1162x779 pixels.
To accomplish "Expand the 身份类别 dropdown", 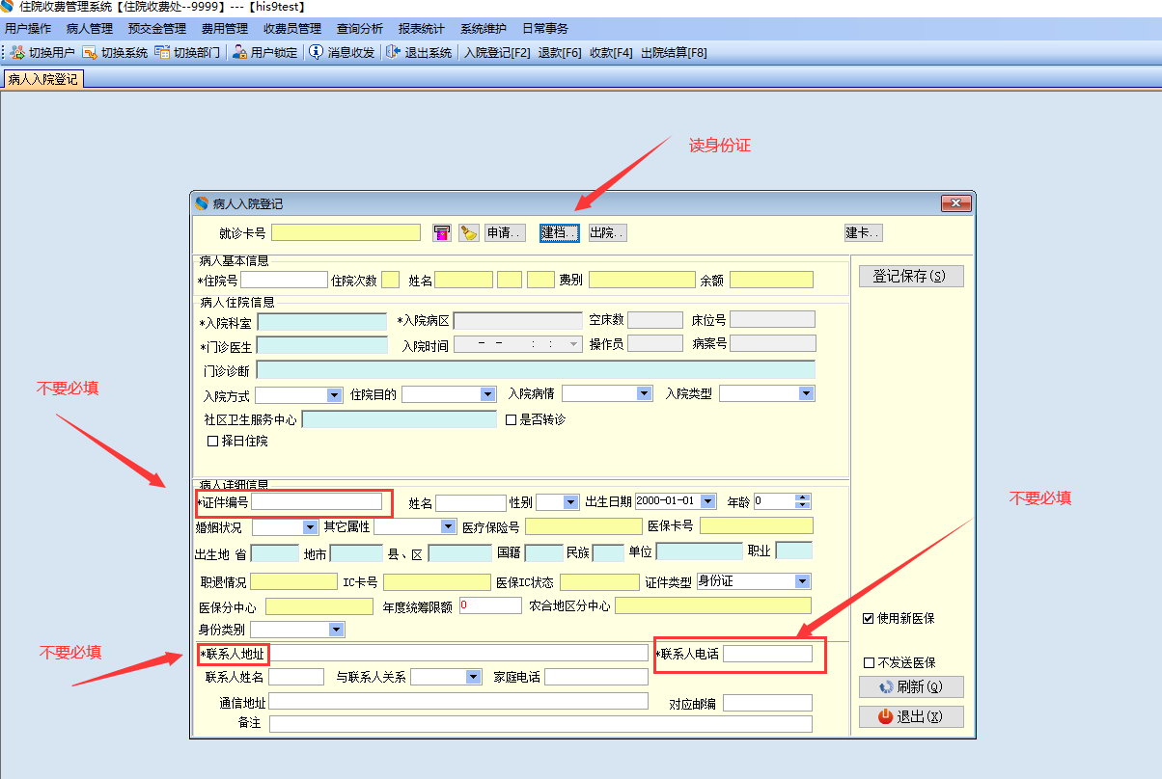I will (x=336, y=630).
